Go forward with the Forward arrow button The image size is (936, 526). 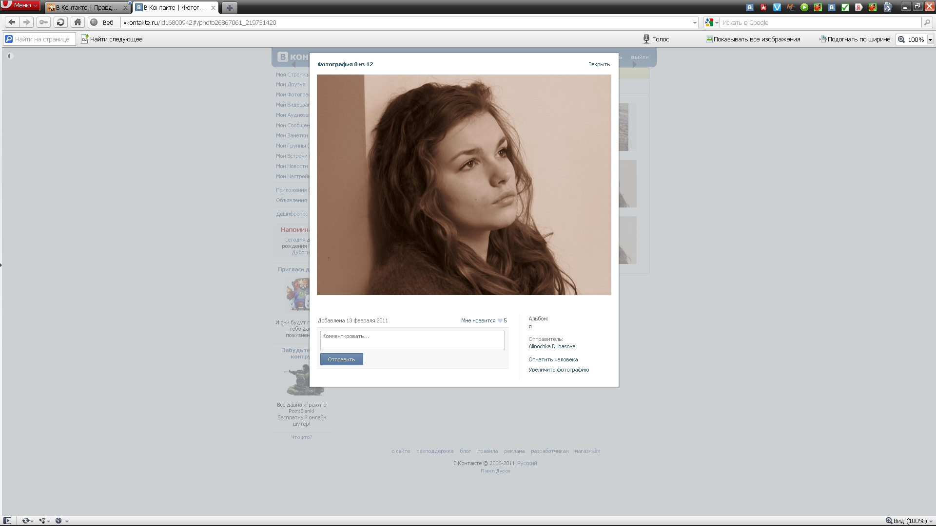tap(26, 22)
